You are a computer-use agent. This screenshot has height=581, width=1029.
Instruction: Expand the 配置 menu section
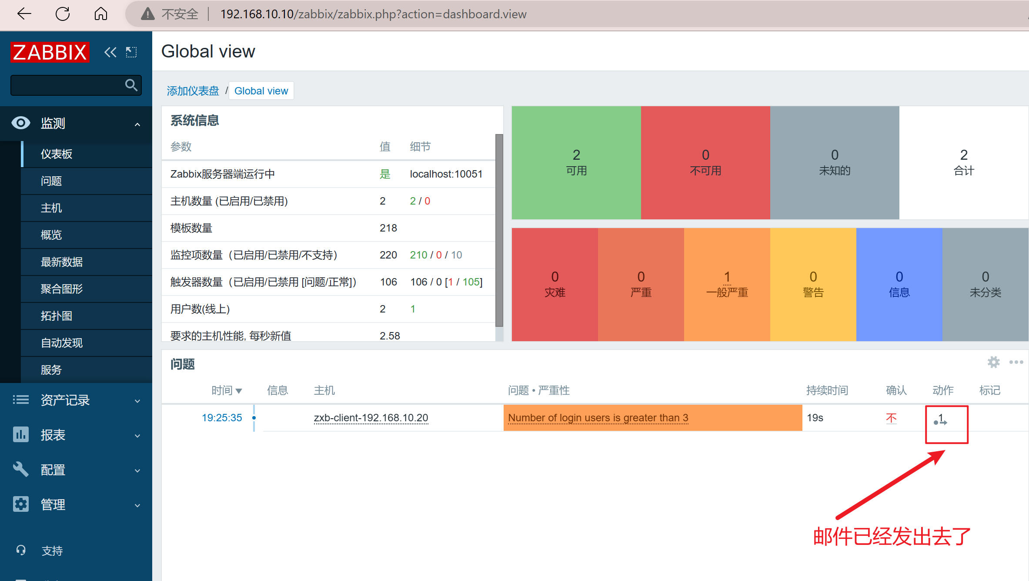click(76, 470)
